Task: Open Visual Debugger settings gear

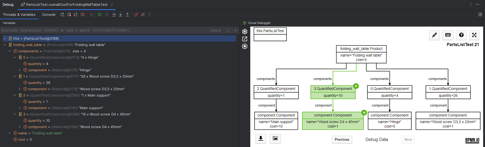Action: (x=245, y=32)
